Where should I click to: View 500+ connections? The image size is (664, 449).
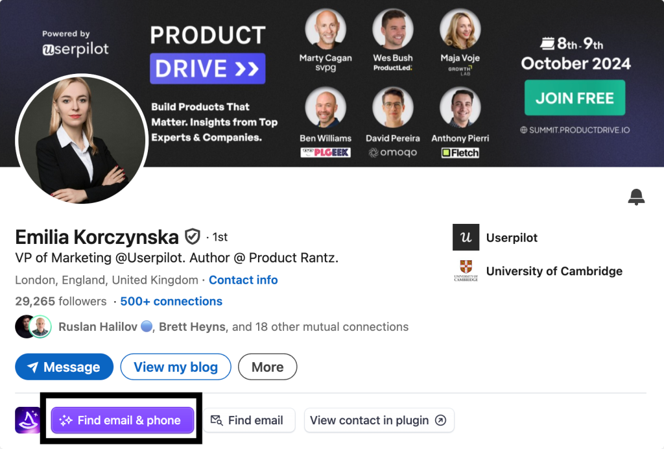171,301
